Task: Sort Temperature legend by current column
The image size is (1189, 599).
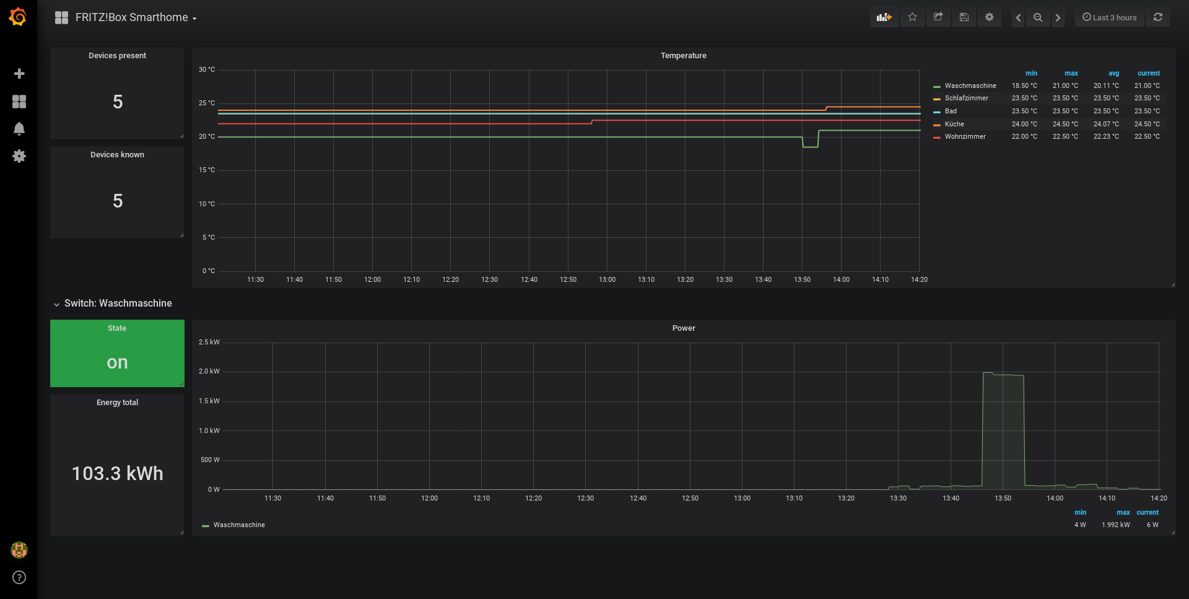Action: 1148,73
